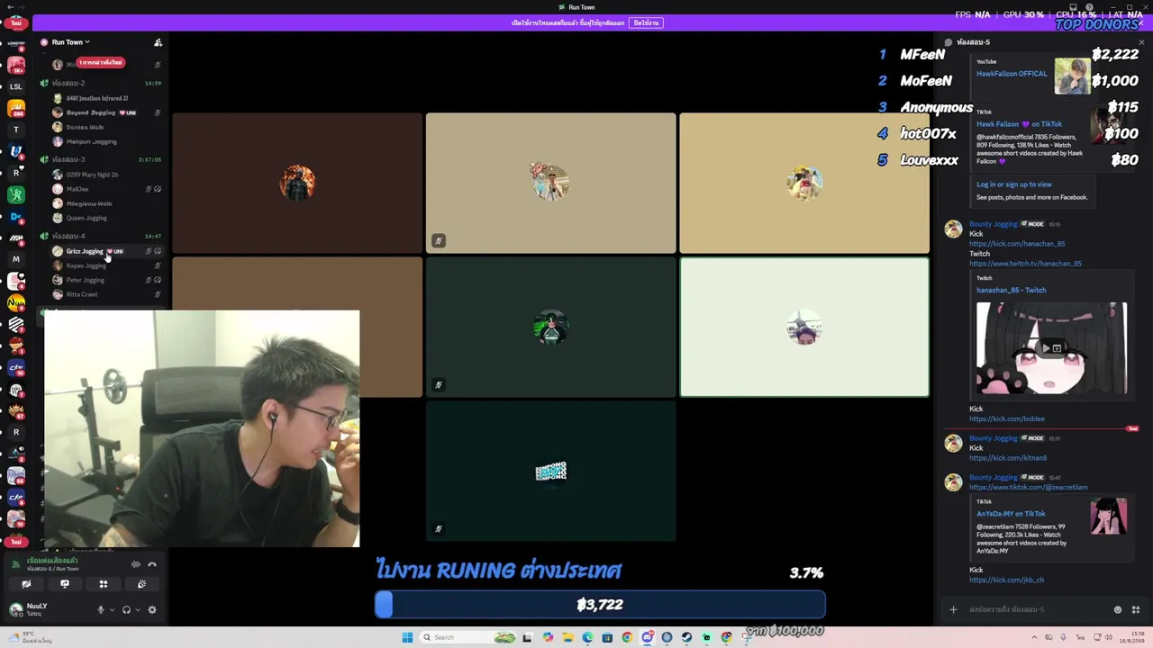
Task: Open the soundboard icon in voice panel
Action: 141,584
